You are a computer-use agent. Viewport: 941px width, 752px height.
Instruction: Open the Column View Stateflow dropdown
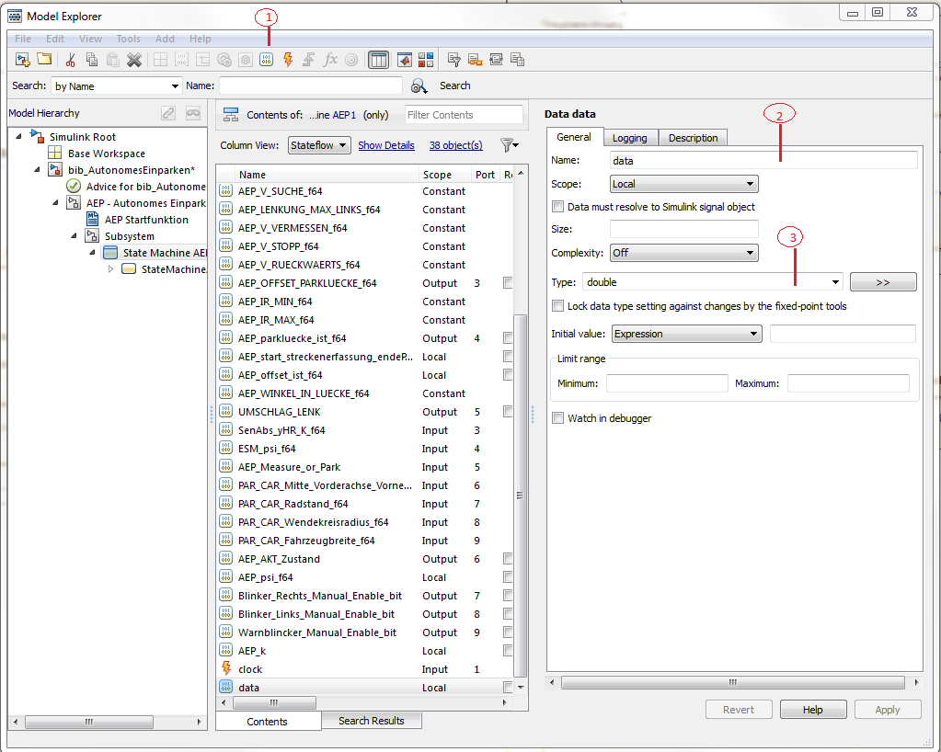tap(319, 145)
